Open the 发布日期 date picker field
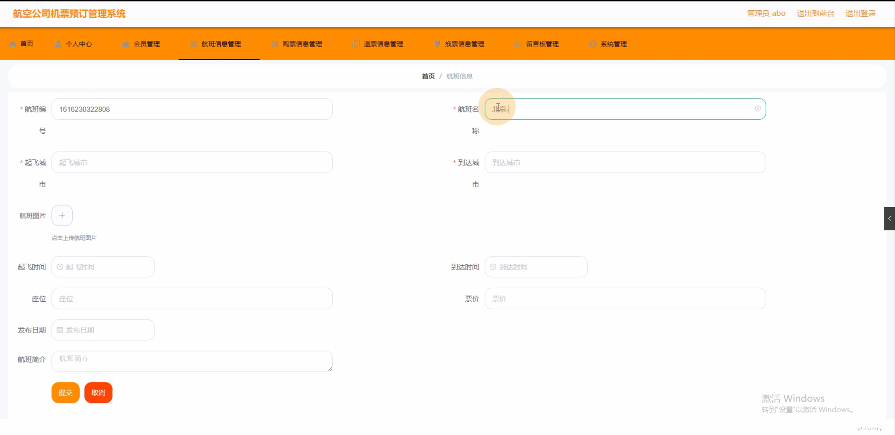 pos(103,330)
